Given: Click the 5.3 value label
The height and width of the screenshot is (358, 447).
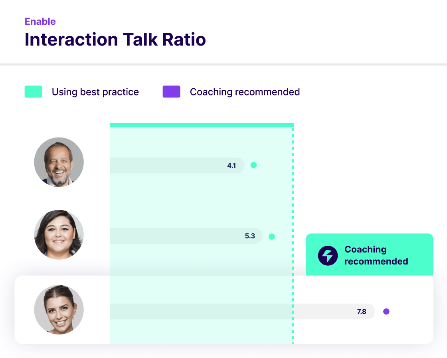Looking at the screenshot, I should (x=250, y=236).
